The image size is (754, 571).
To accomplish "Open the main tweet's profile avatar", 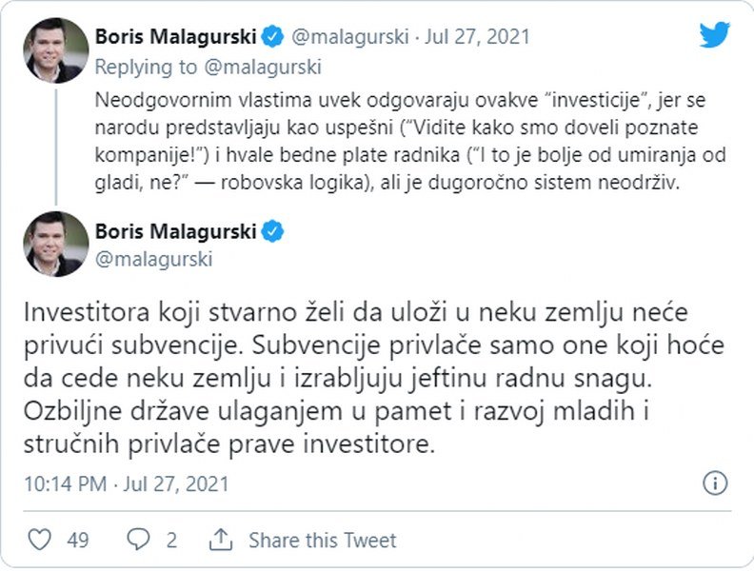I will [x=55, y=244].
